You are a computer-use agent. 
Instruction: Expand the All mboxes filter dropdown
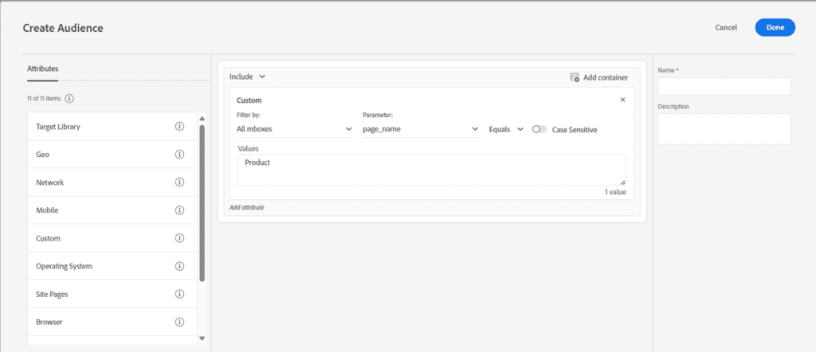(x=295, y=130)
